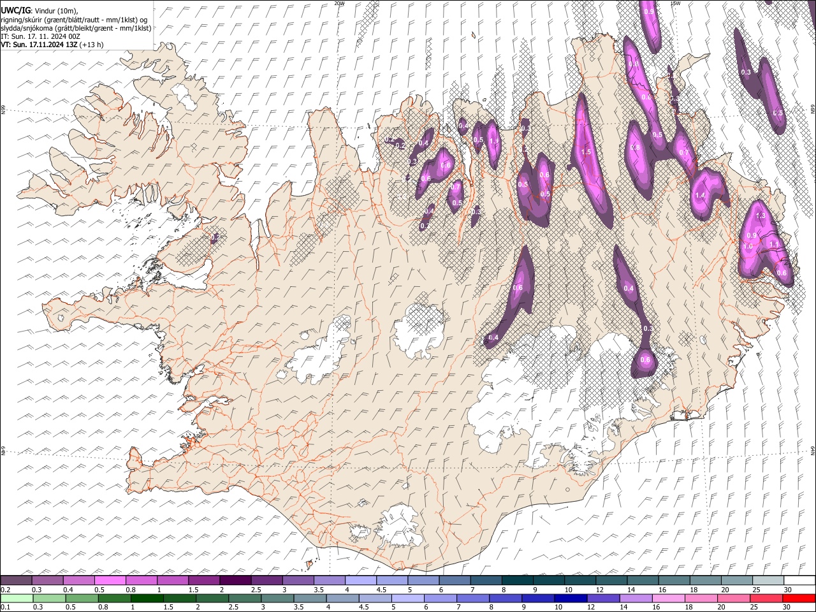Screen dimensions: 816x612
Task: Pick the navy blue 10 swatch, rain scale
Action: [571, 598]
